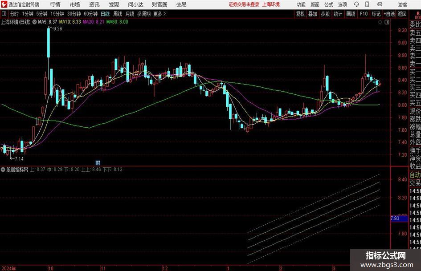Switch to the 30分钟 period tab
Viewport: 421px width, 271px height.
[x=74, y=14]
